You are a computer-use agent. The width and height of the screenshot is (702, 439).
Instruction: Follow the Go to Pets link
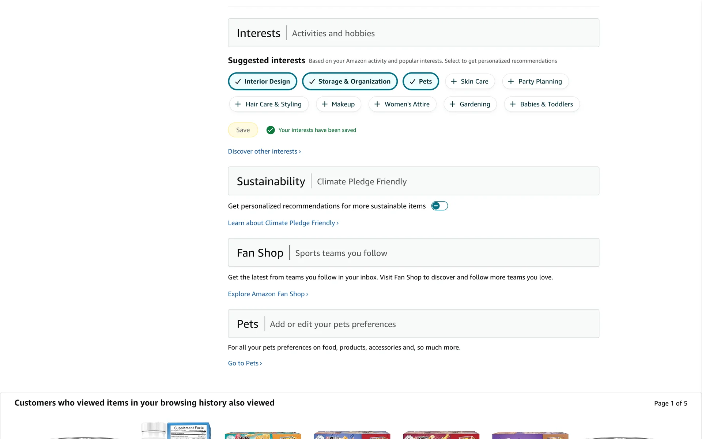pos(245,363)
